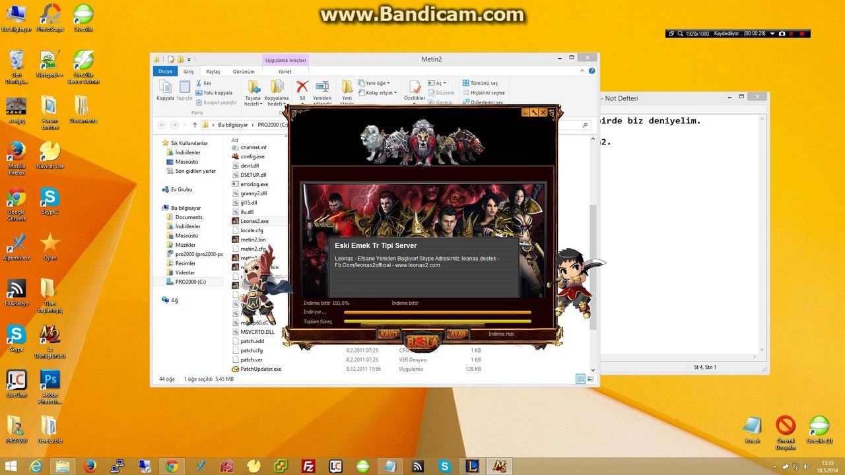Open the Mozilla Firefox desktop shortcut
Image resolution: width=845 pixels, height=475 pixels.
pyautogui.click(x=17, y=158)
